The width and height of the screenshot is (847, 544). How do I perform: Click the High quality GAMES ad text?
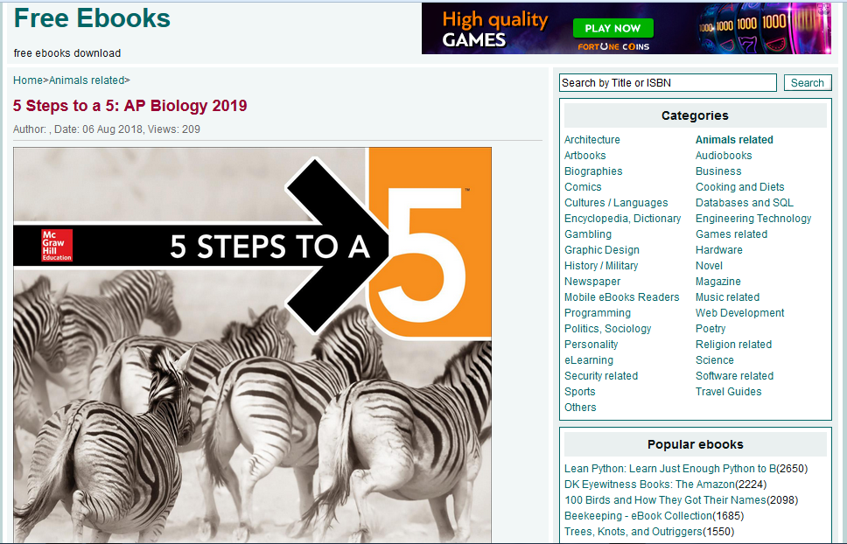pos(494,29)
